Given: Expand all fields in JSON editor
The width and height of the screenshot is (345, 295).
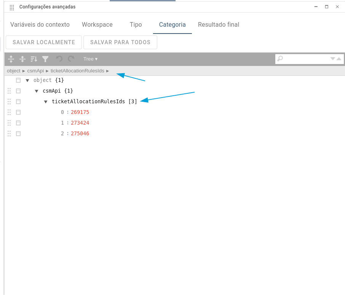Looking at the screenshot, I should (x=11, y=59).
